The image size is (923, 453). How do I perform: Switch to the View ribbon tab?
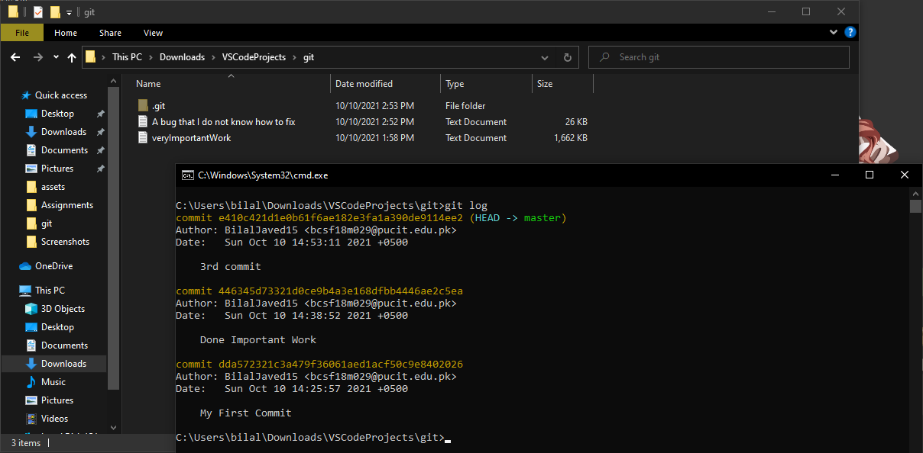pos(153,33)
